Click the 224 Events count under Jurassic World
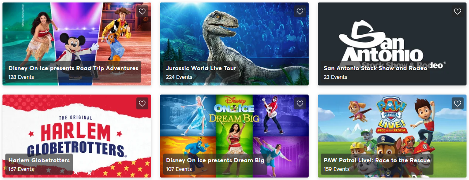Viewport: 469px width, 180px height. (179, 77)
